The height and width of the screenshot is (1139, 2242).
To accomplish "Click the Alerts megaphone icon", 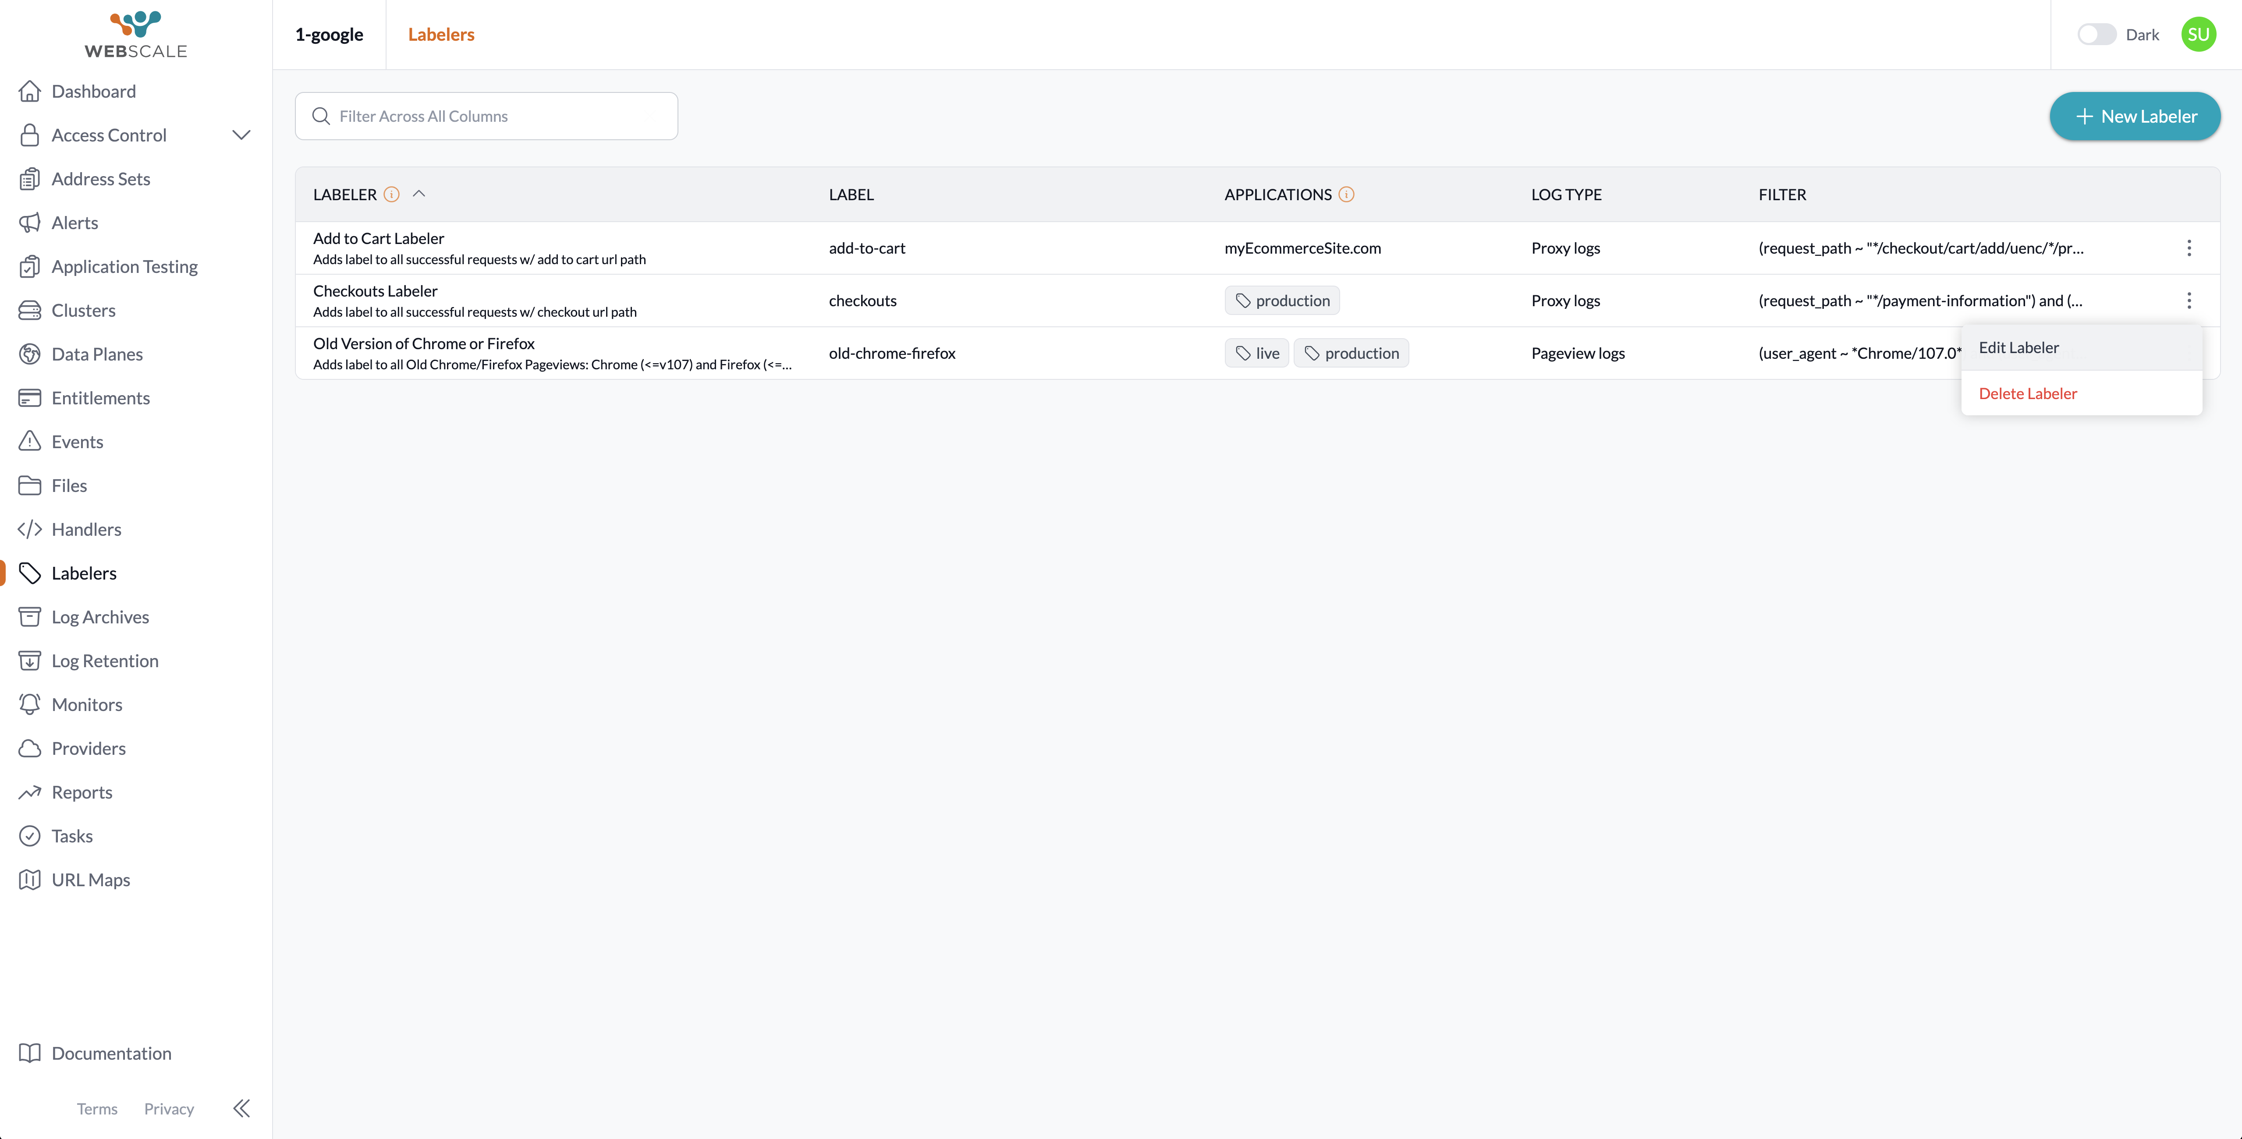I will point(30,223).
